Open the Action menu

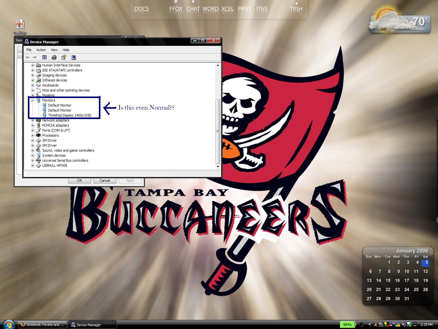(41, 50)
